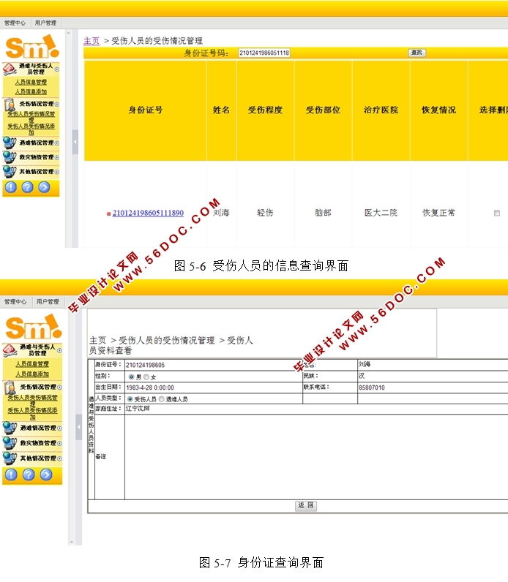Screen dimensions: 508x582
Task: Expand 遇难与受伤人员管理 arrow in Figure 5-7 sidebar
Action: coord(59,350)
